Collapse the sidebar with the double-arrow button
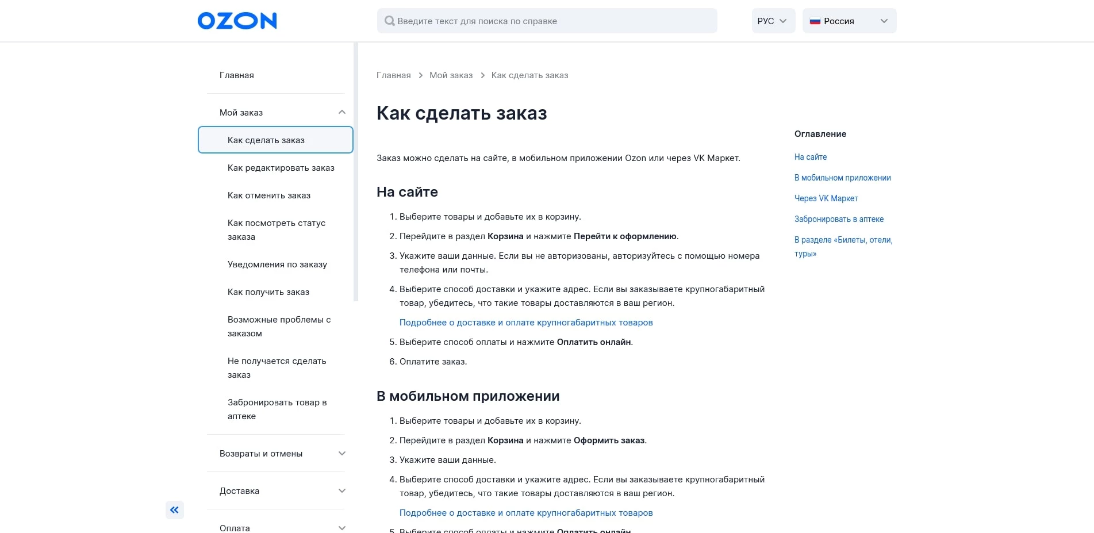 [x=174, y=509]
